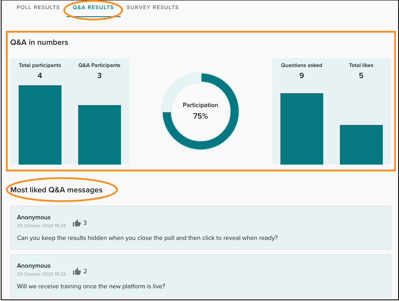This screenshot has width=399, height=301.
Task: Click the Participation 75% donut chart
Action: point(201,111)
